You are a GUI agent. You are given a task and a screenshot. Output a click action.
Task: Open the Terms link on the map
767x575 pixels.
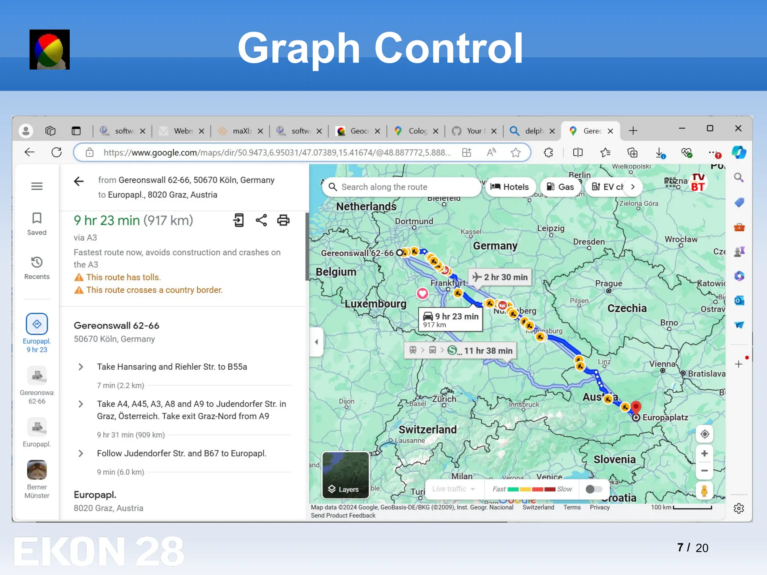572,507
